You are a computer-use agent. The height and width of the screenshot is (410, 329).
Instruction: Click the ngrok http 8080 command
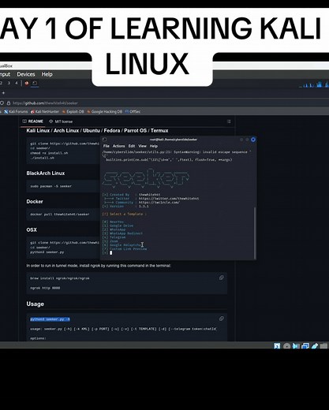pyautogui.click(x=45, y=288)
